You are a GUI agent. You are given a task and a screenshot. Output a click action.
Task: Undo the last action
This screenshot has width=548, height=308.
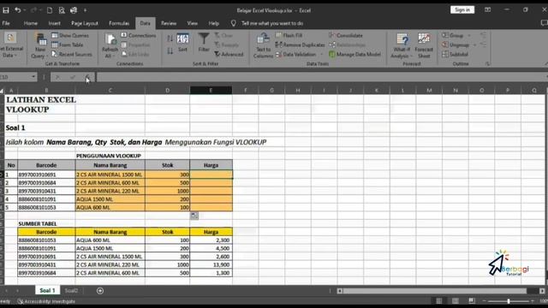pyautogui.click(x=17, y=10)
